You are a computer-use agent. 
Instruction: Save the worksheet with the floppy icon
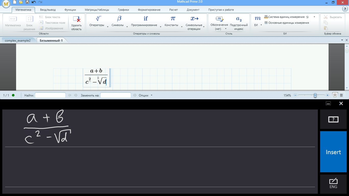click(27, 2)
